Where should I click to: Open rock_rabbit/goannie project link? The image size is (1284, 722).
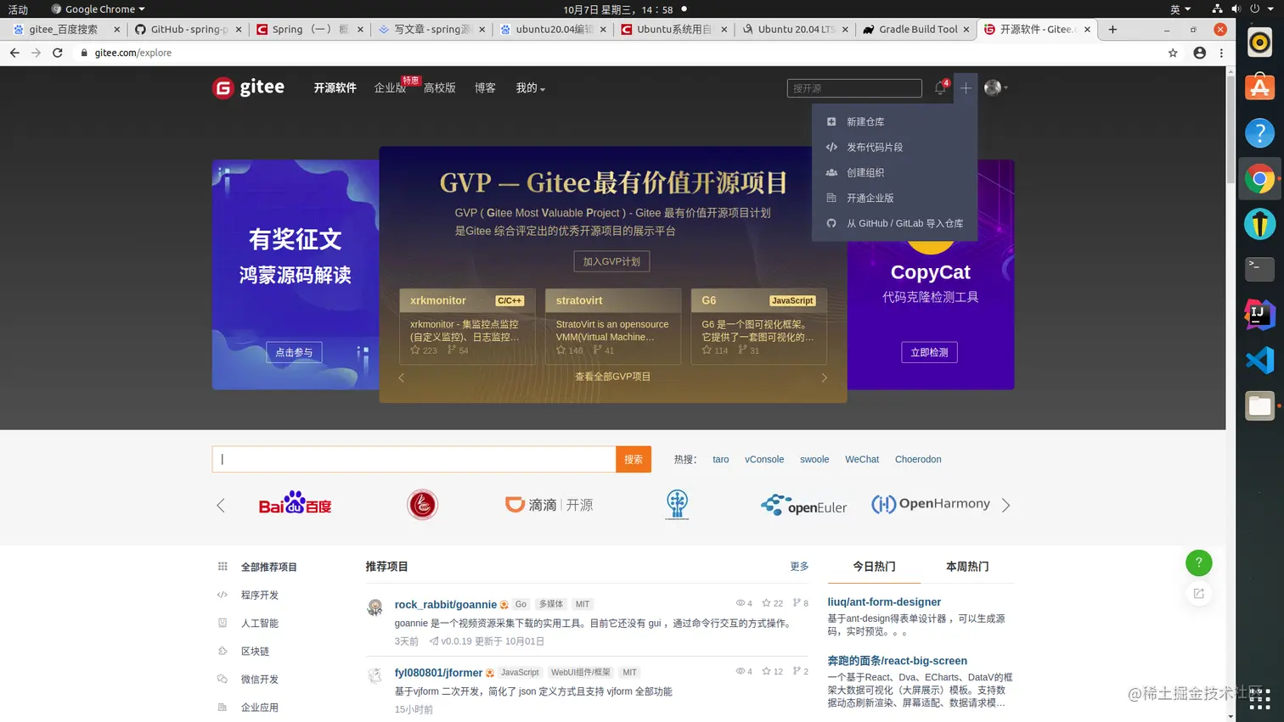pos(445,604)
